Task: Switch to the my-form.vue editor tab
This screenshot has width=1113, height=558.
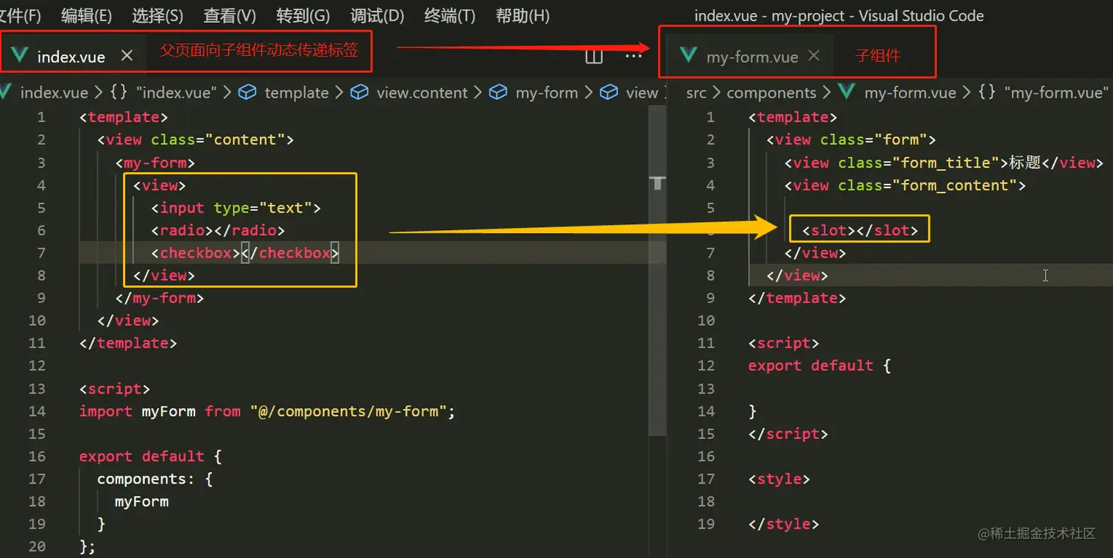Action: click(x=752, y=57)
